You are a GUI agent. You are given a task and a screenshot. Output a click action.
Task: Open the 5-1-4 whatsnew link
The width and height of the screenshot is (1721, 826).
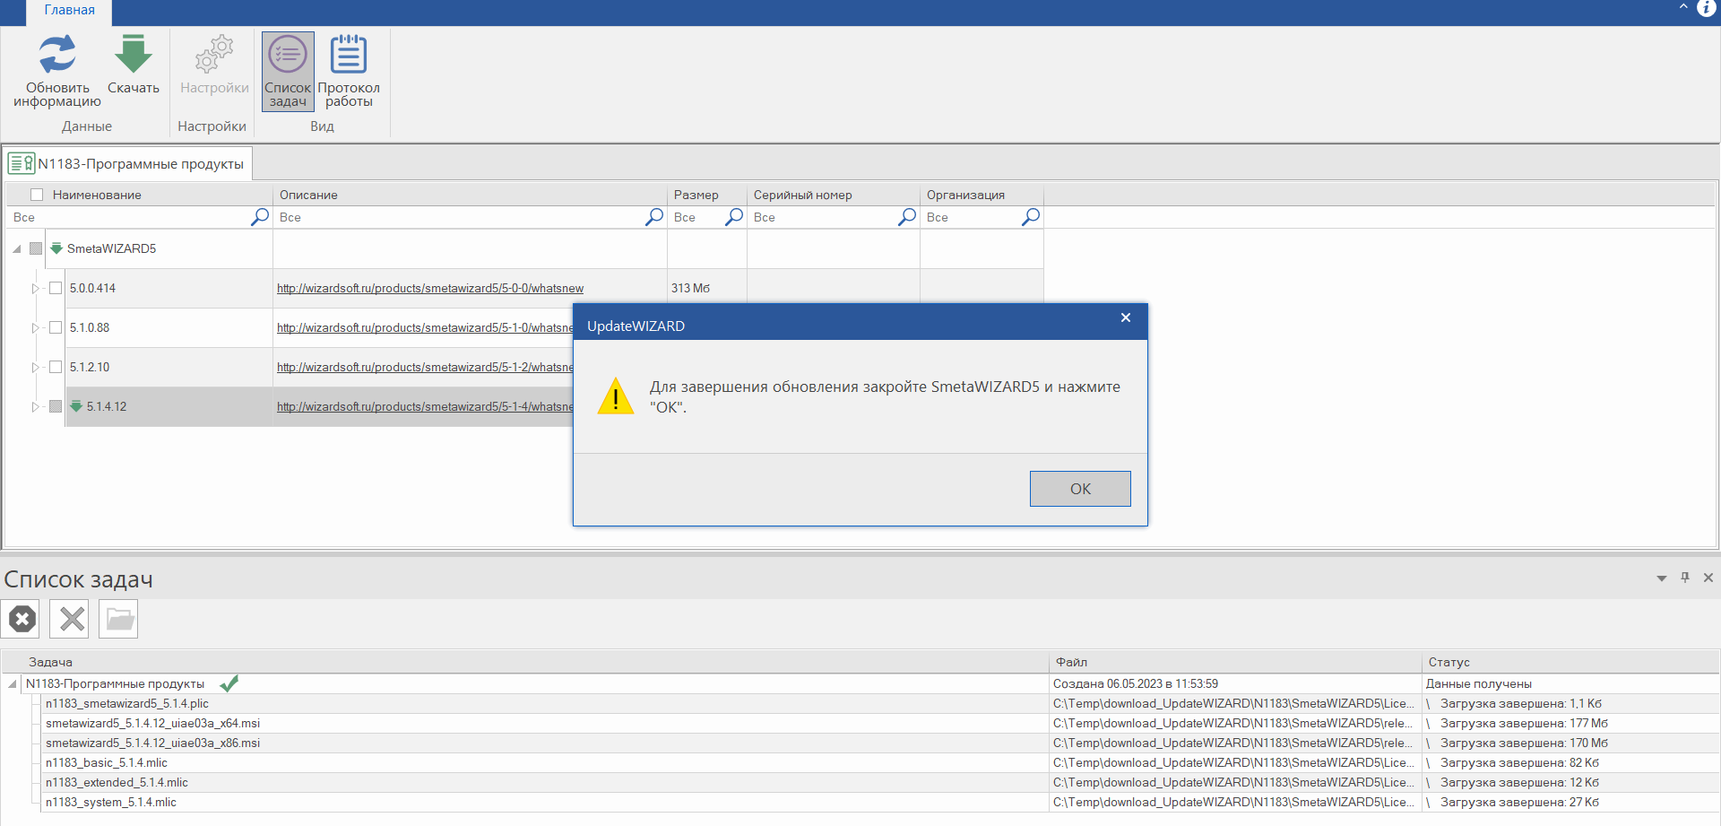coord(425,406)
